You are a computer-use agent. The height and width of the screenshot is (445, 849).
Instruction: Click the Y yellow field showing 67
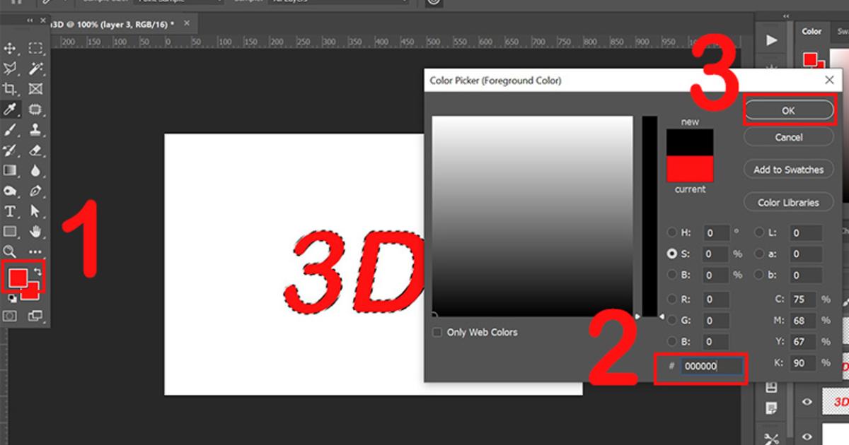[x=803, y=342]
